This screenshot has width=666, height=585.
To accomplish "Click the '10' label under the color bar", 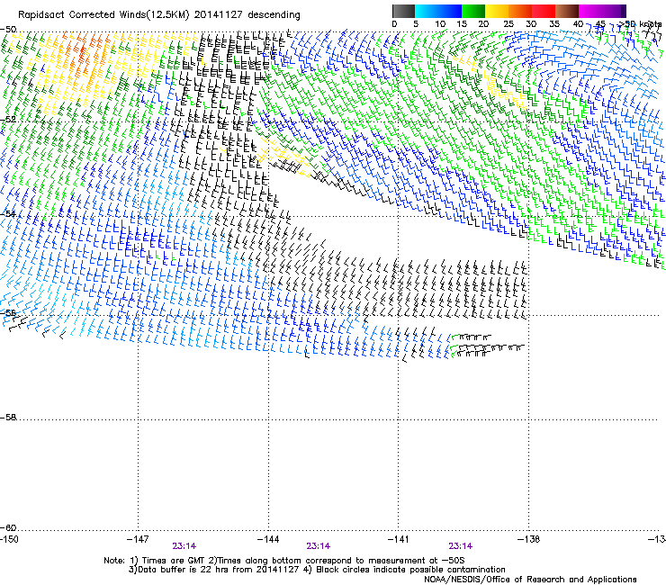I will point(440,24).
